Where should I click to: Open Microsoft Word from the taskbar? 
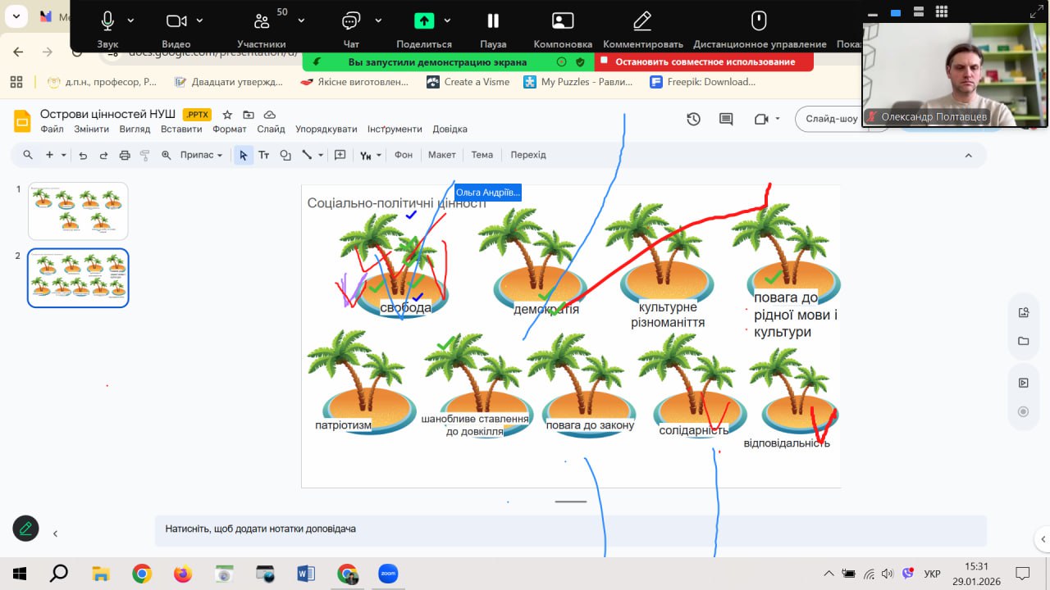305,574
